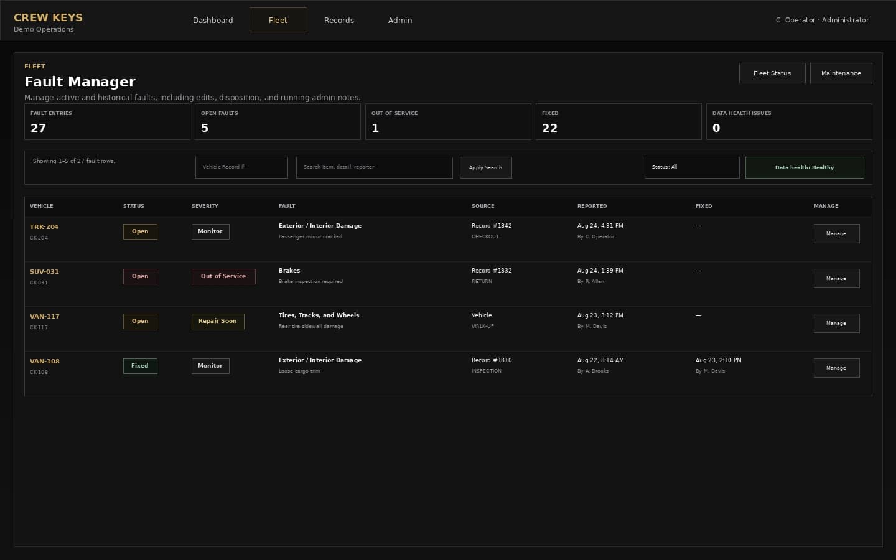Click Tires, Tracks, and Wheels fault title
Screen dimensions: 896x560
point(319,315)
